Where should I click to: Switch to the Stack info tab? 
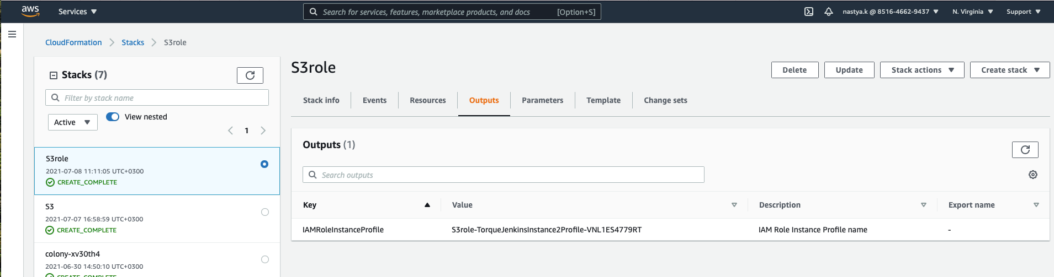point(321,100)
